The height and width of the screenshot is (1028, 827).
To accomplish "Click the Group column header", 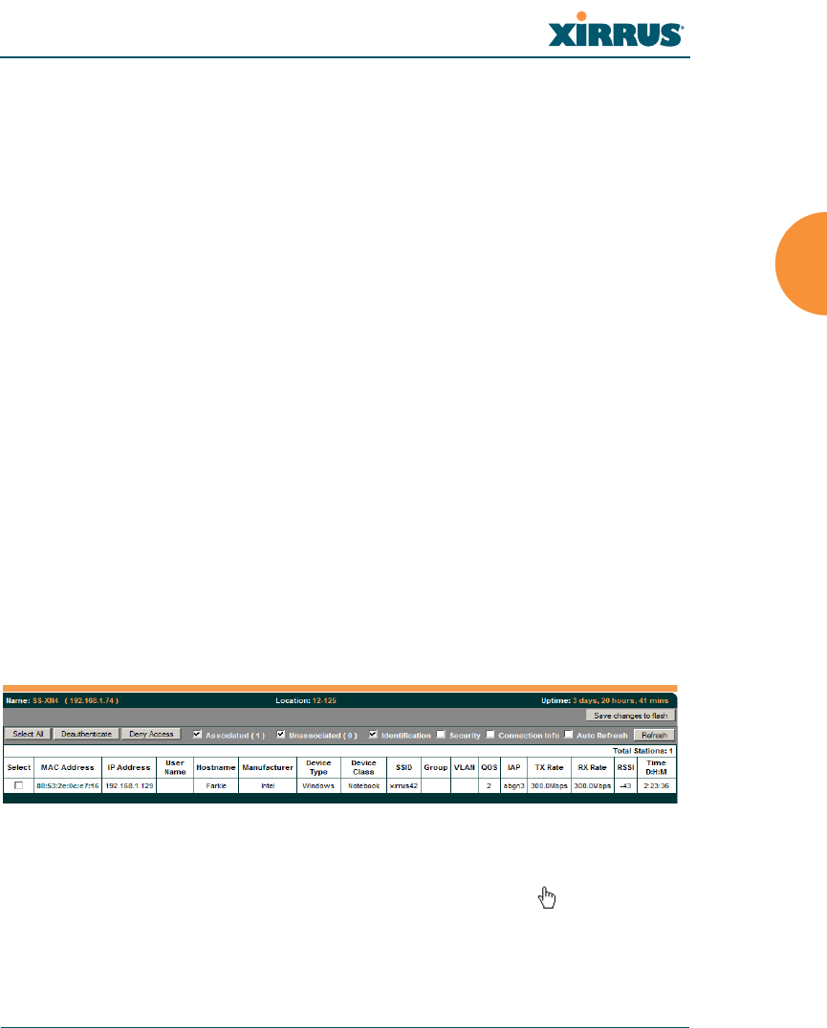I will point(435,767).
